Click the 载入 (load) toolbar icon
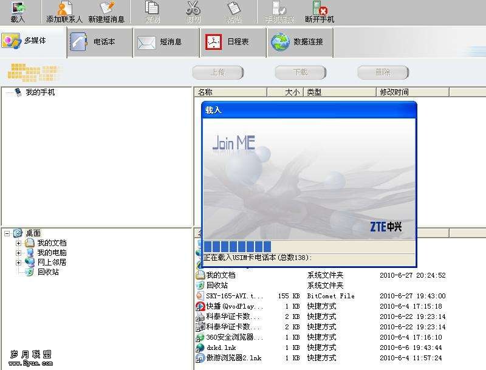Screen dimensions: 486x370 [x=18, y=9]
